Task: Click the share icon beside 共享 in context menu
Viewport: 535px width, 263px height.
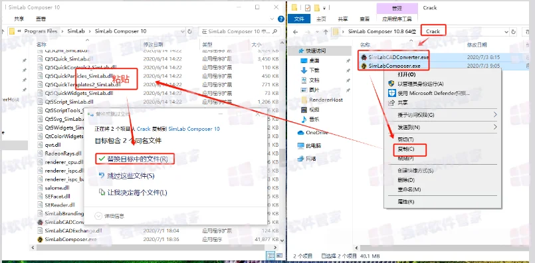Action: coord(391,103)
